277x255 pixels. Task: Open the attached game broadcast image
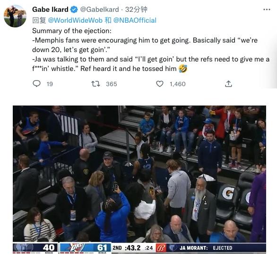pyautogui.click(x=139, y=179)
